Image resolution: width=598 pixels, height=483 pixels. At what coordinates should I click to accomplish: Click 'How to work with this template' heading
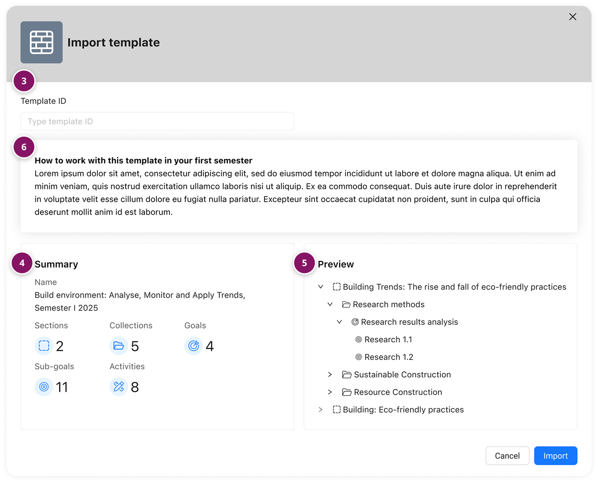144,161
